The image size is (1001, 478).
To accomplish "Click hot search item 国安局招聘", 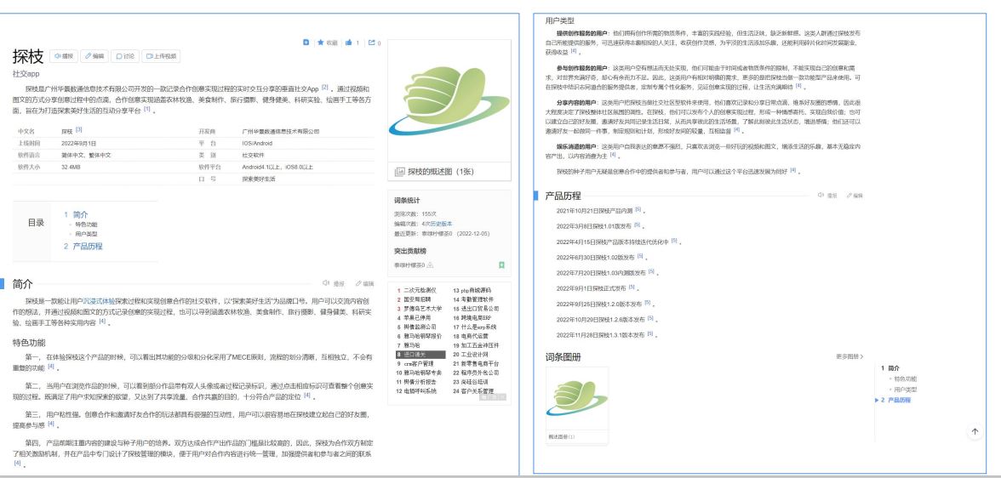I will click(417, 299).
